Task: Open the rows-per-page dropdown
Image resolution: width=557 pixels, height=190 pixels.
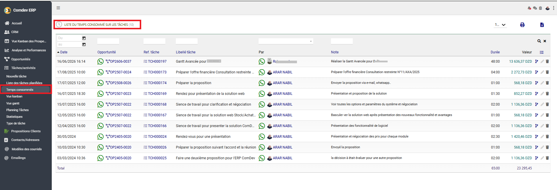Action: point(500,25)
